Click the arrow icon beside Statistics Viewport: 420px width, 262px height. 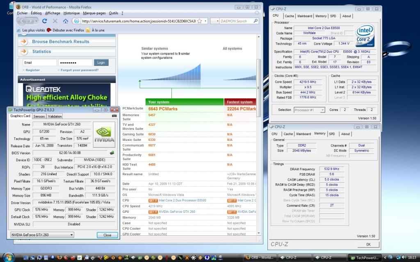click(x=24, y=51)
